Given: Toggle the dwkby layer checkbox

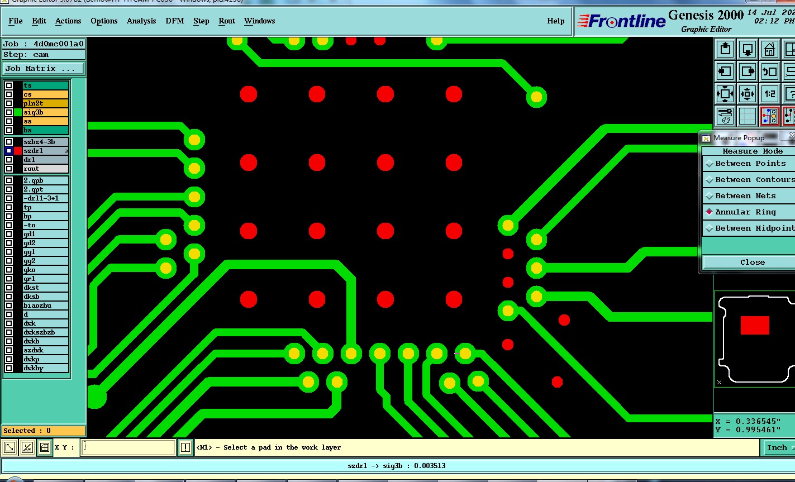Looking at the screenshot, I should tap(9, 368).
